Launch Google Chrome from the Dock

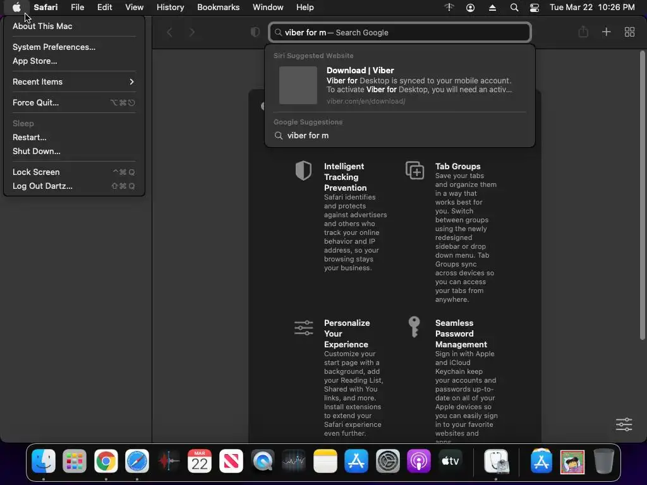click(106, 460)
